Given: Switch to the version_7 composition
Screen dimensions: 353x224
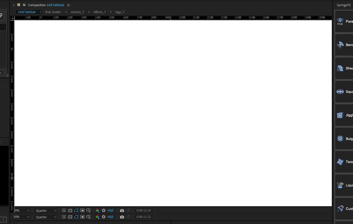Looking at the screenshot, I should coord(77,12).
